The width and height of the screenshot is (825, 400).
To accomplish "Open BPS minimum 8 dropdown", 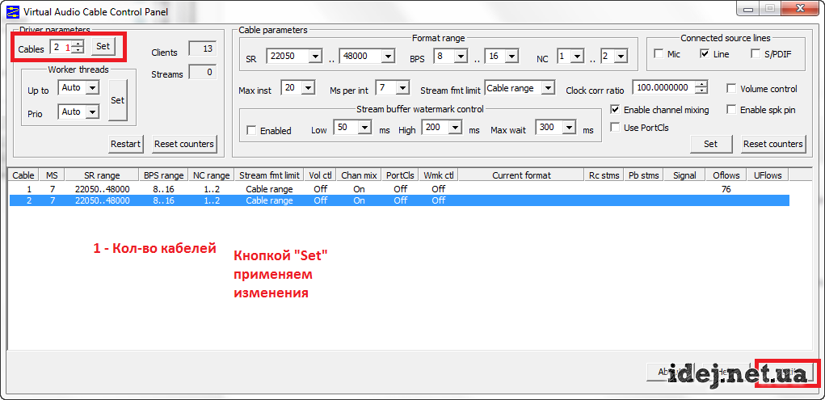I will [461, 56].
